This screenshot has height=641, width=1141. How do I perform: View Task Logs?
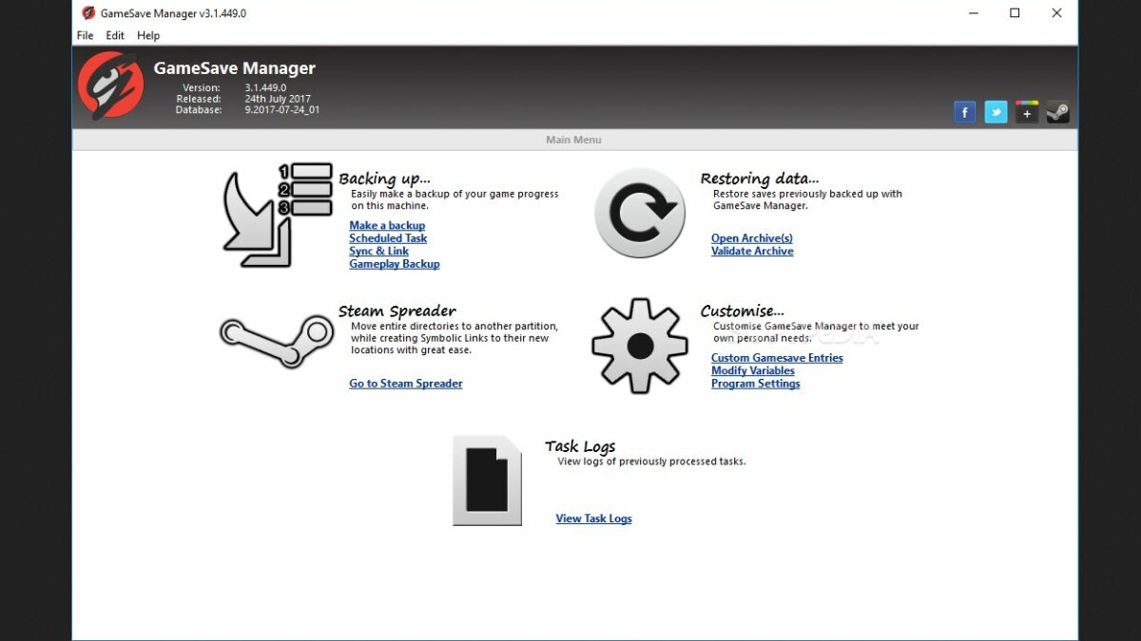[x=594, y=518]
